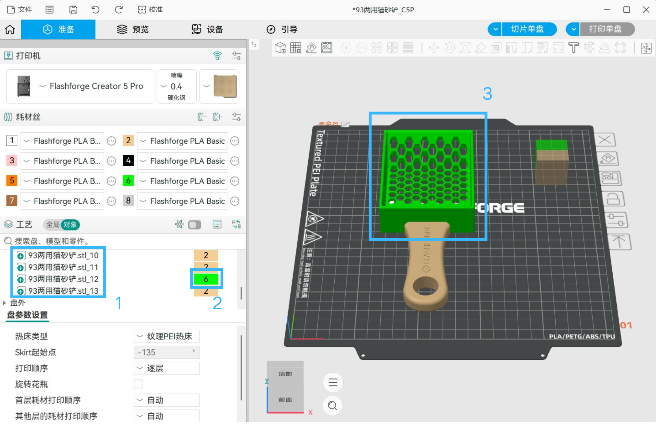Screen dimensions: 656x437
Task: Click the 打印单盘 button
Action: [607, 29]
